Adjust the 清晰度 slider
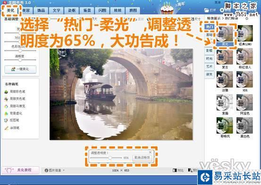 pyautogui.click(x=20, y=60)
